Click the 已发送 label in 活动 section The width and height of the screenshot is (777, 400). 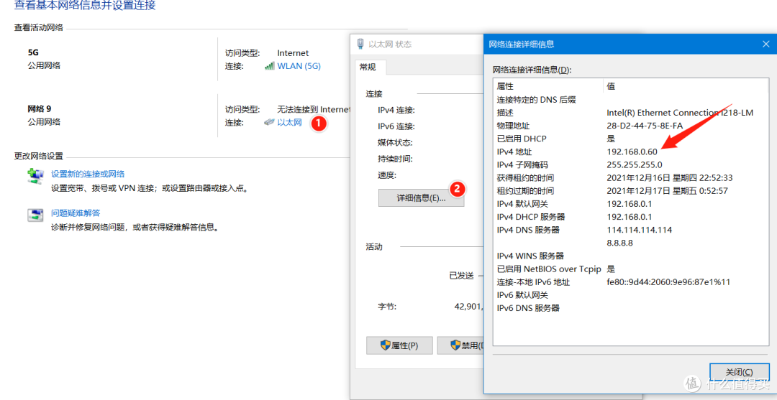pos(461,276)
